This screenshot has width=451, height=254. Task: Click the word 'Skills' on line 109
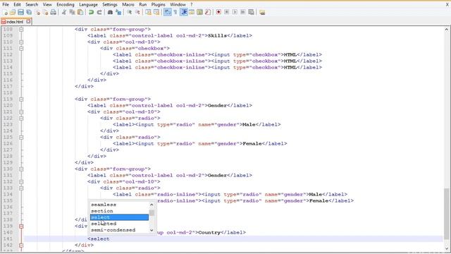(x=217, y=36)
